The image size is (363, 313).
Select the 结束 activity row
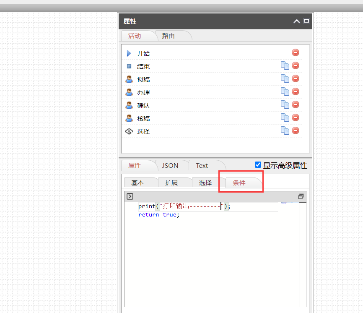pos(212,66)
